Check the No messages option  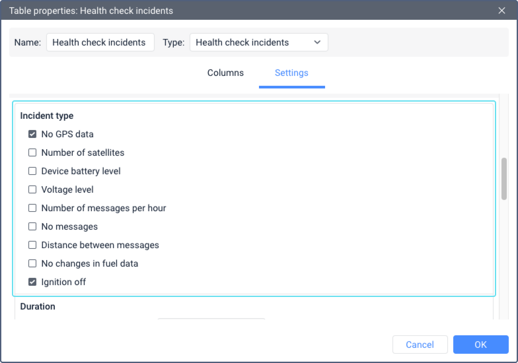[32, 226]
